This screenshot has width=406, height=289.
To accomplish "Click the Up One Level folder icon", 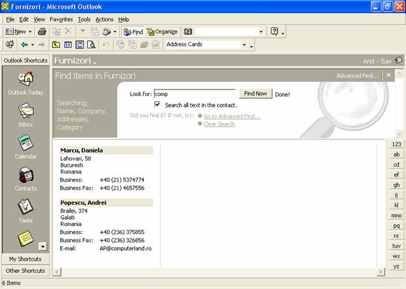I will 56,45.
